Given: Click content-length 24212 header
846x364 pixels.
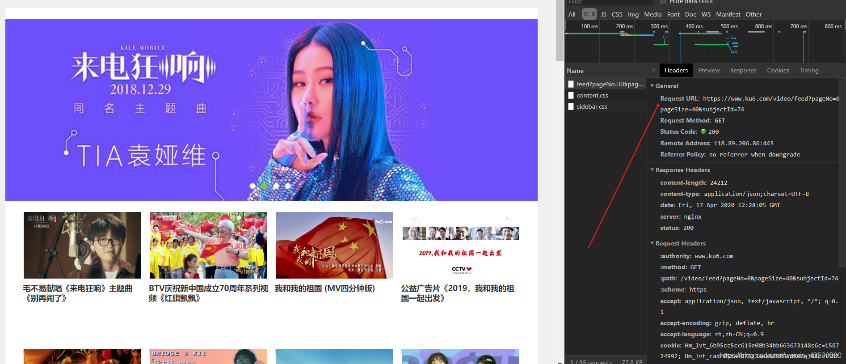Looking at the screenshot, I should click(x=694, y=182).
